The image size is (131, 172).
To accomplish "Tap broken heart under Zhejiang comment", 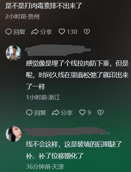I will tap(100, 113).
